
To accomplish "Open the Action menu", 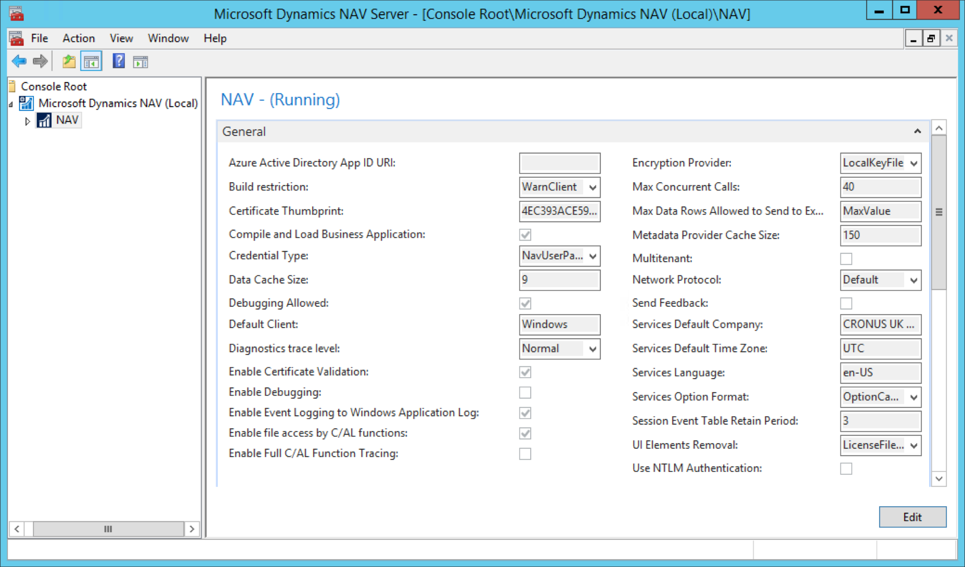I will tap(79, 38).
